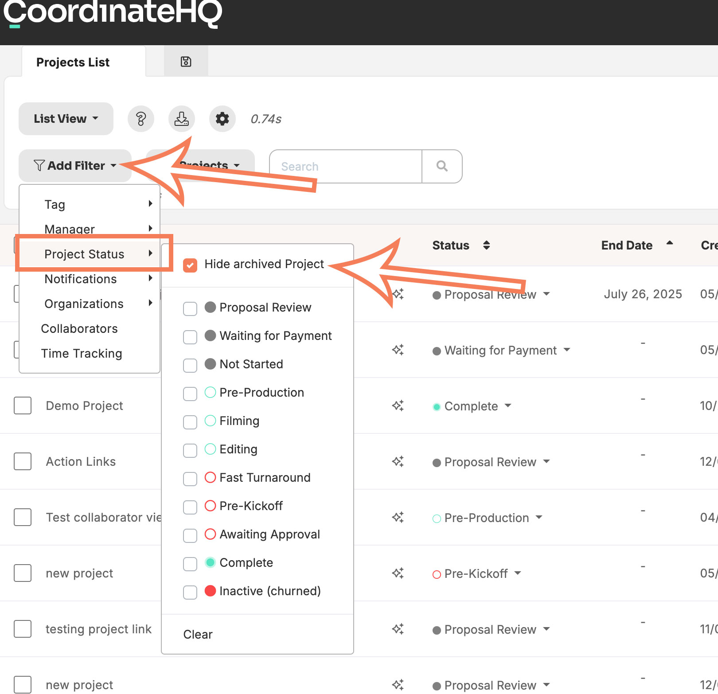Open the Action Links project
The width and height of the screenshot is (718, 694).
[81, 461]
